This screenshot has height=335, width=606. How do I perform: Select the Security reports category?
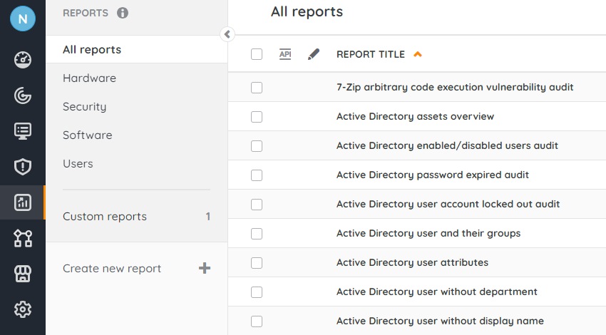point(84,107)
